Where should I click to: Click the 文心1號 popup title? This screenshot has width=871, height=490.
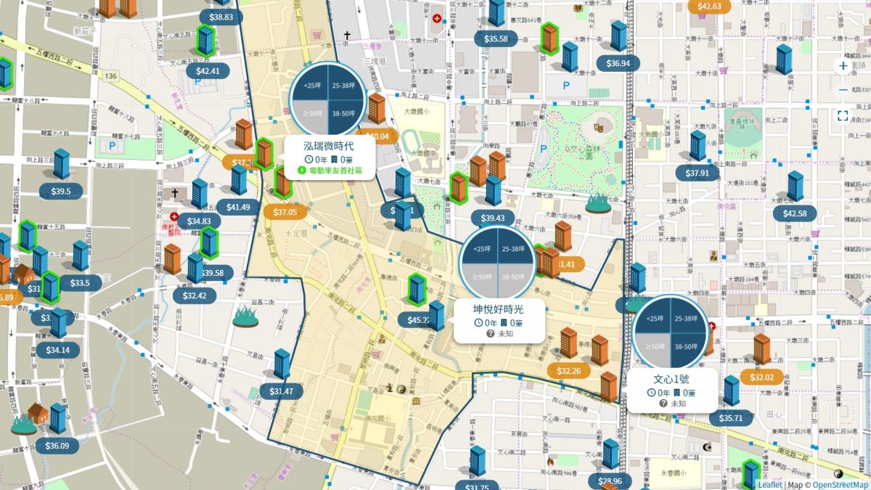672,379
